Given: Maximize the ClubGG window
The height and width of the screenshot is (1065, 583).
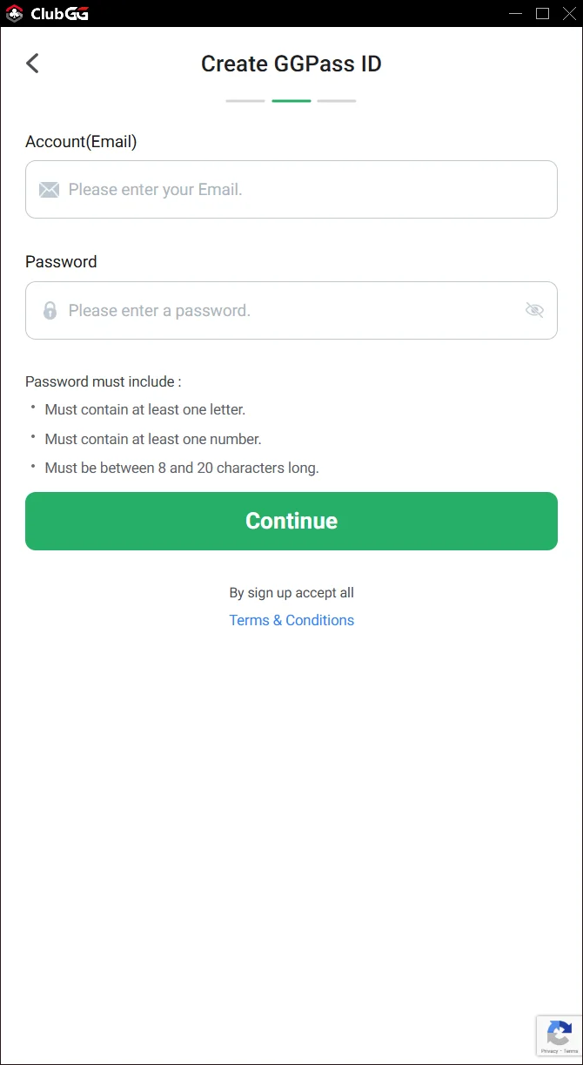Looking at the screenshot, I should pyautogui.click(x=542, y=13).
